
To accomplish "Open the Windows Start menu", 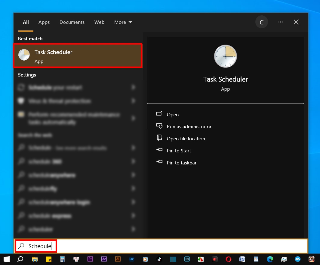I will (x=7, y=259).
